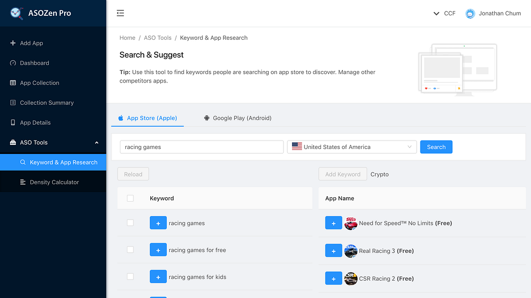Add keyword 'racing games for kids' plus button
Image resolution: width=531 pixels, height=298 pixels.
pyautogui.click(x=158, y=276)
